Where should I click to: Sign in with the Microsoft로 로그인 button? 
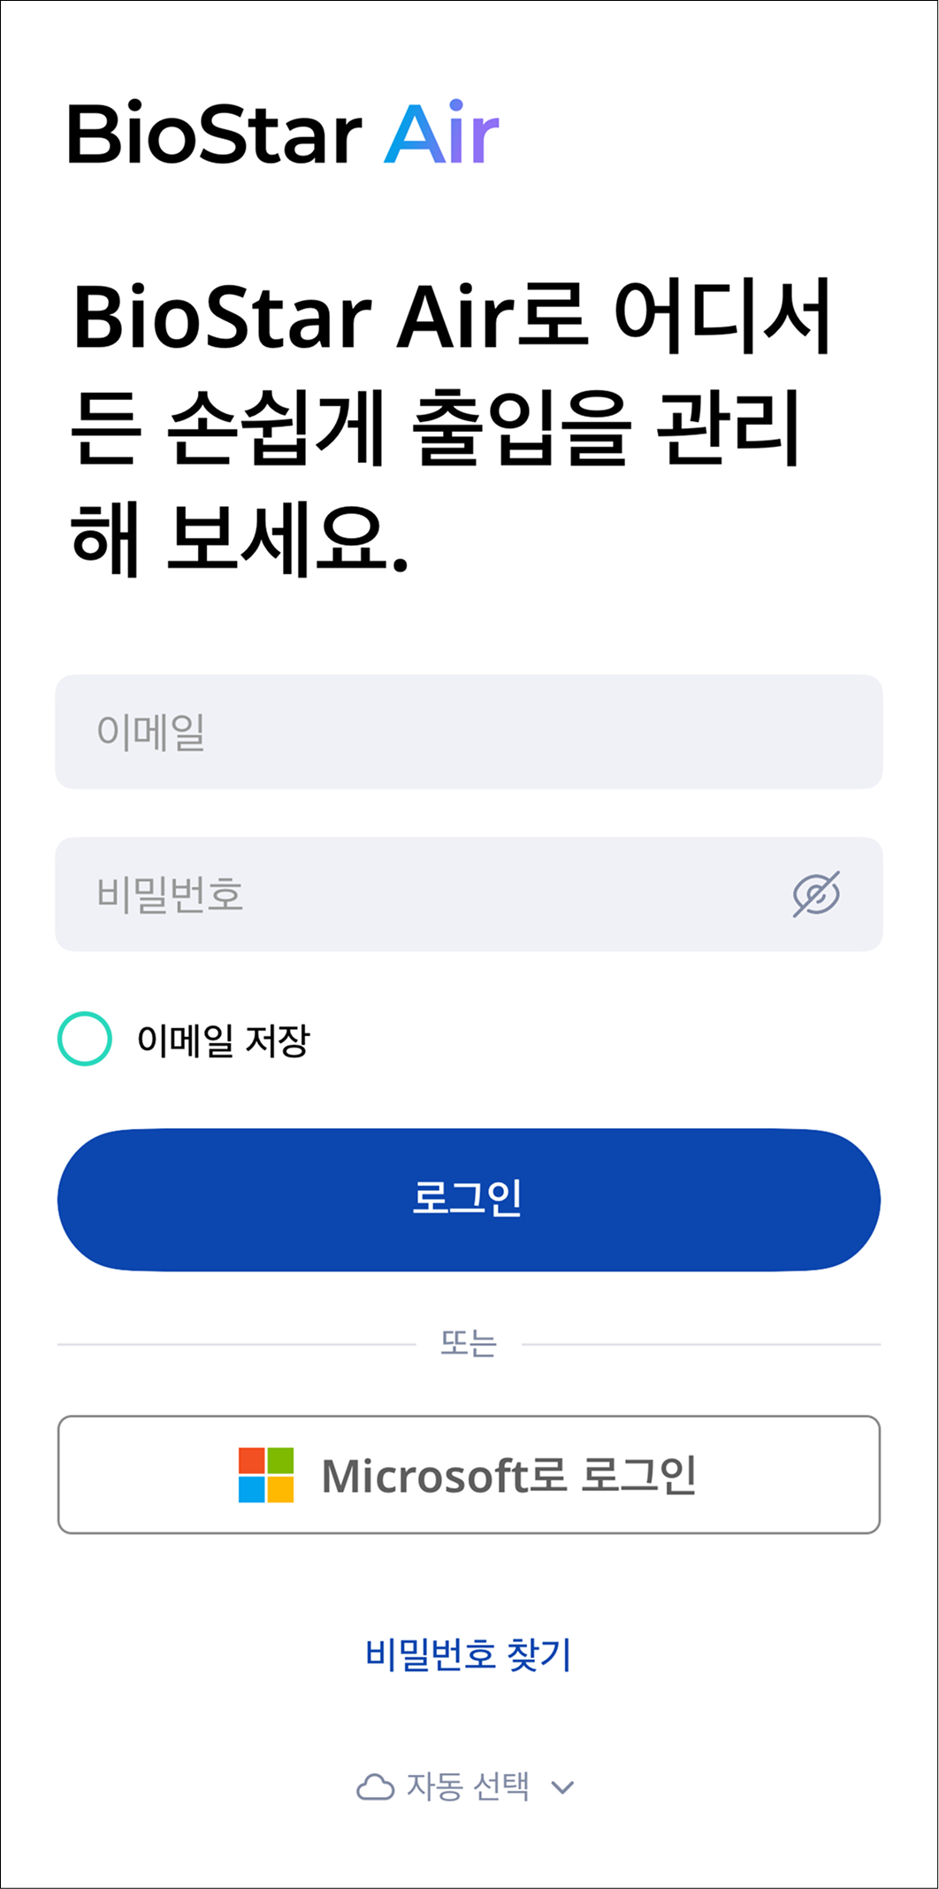pyautogui.click(x=469, y=1475)
